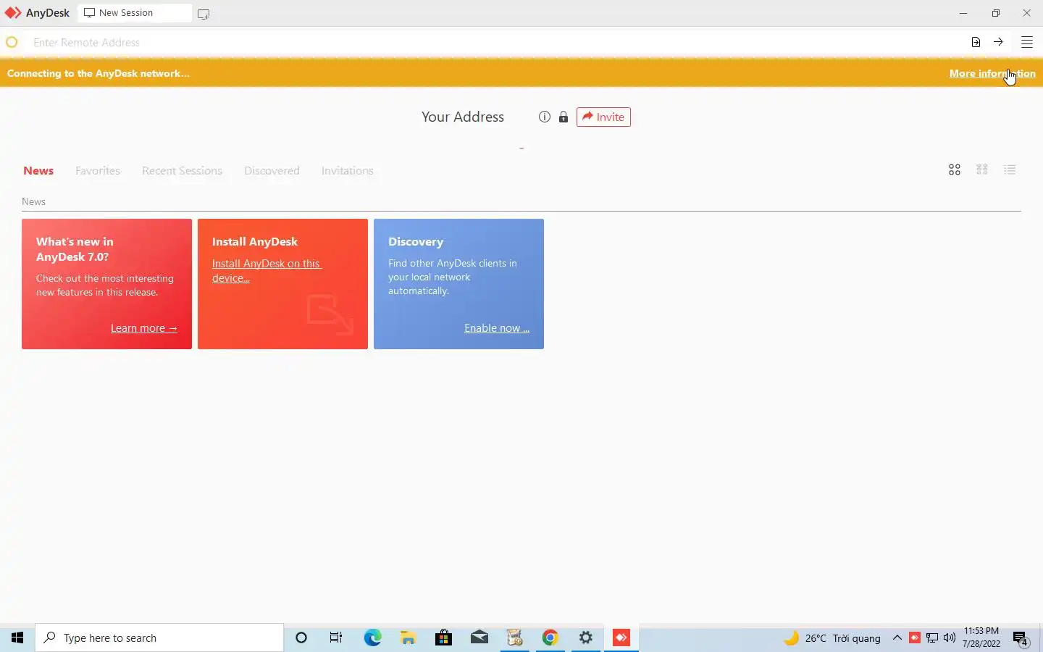The height and width of the screenshot is (652, 1043).
Task: Open Microsoft Store from taskbar
Action: tap(443, 638)
